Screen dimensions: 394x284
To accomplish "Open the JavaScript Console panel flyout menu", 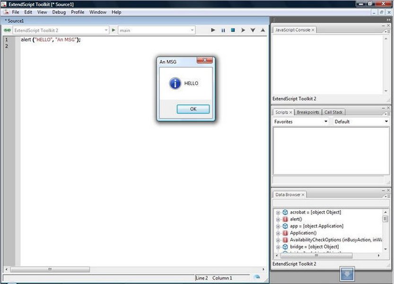I will (x=387, y=31).
